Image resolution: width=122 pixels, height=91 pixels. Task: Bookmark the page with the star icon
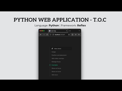(x=69, y=35)
